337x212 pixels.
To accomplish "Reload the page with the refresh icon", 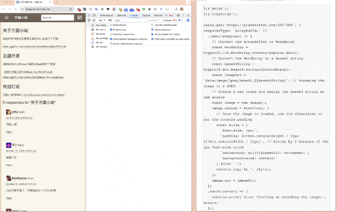I will tap(15, 9).
